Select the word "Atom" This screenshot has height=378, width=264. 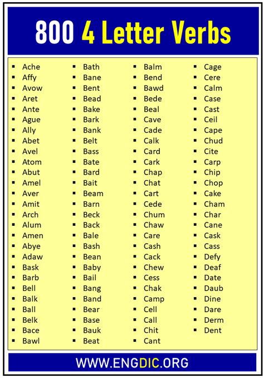(32, 162)
